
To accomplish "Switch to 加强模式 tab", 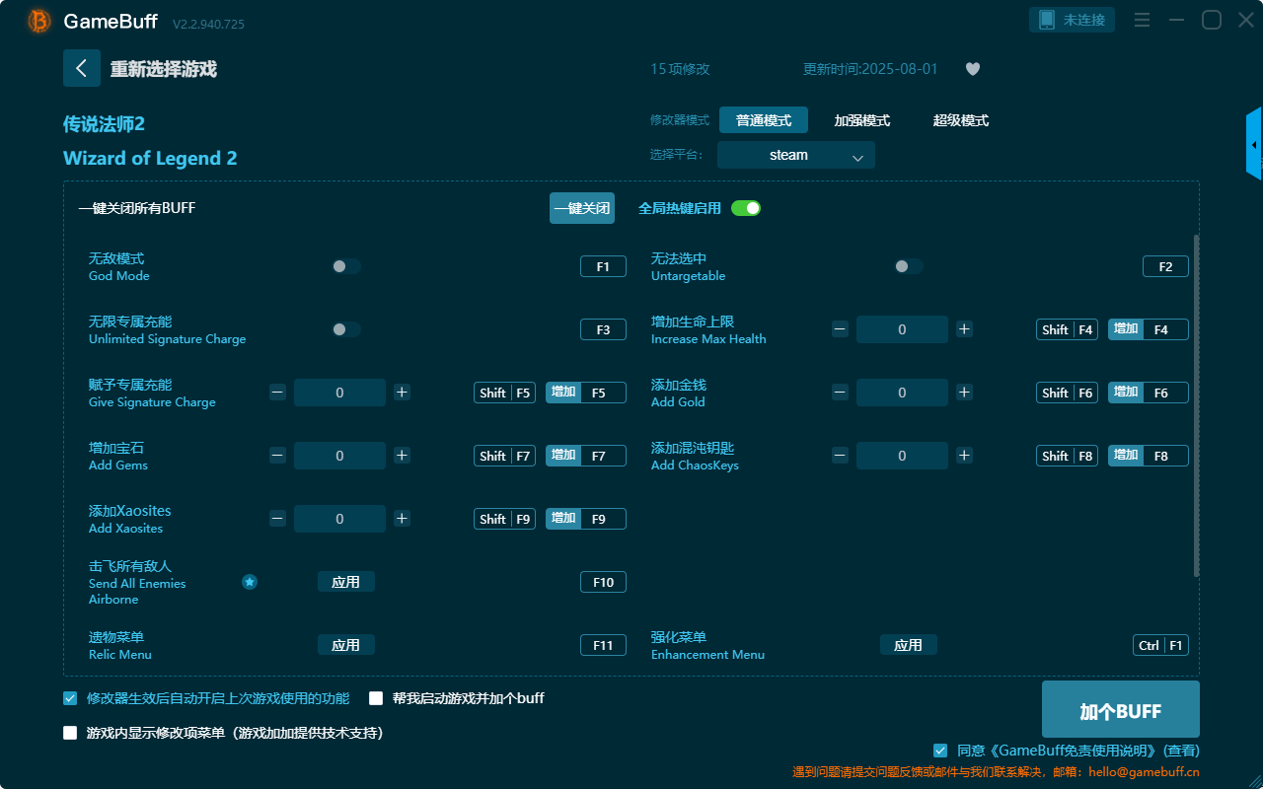I will (862, 120).
